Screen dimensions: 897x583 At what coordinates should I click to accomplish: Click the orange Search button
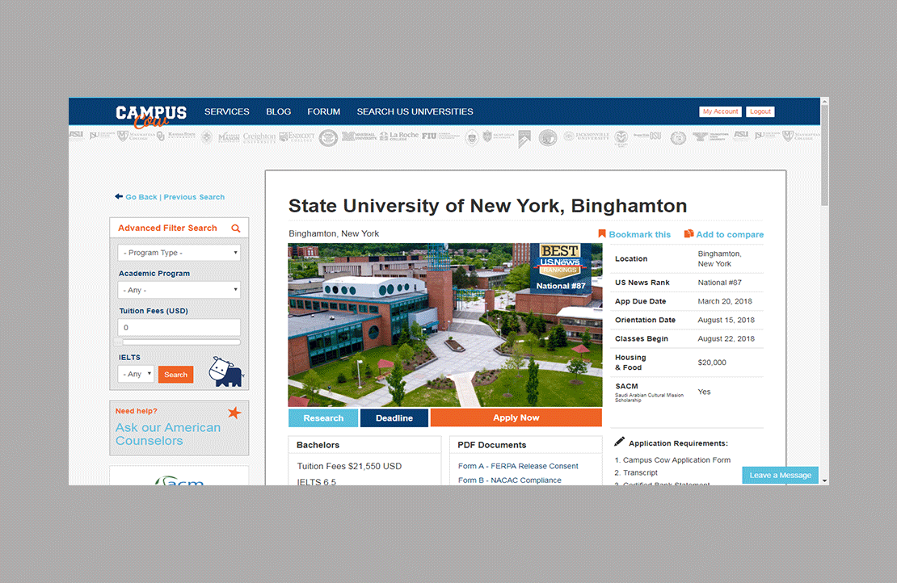pos(175,375)
